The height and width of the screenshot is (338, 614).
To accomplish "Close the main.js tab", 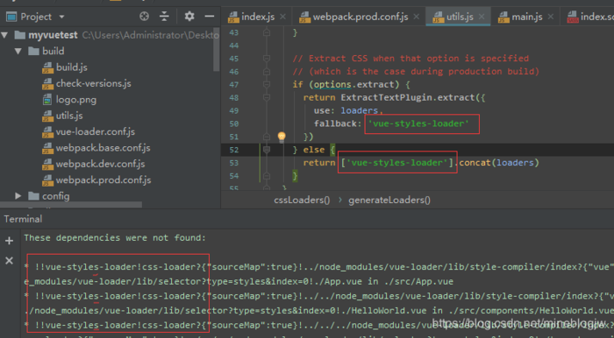I will (x=551, y=17).
